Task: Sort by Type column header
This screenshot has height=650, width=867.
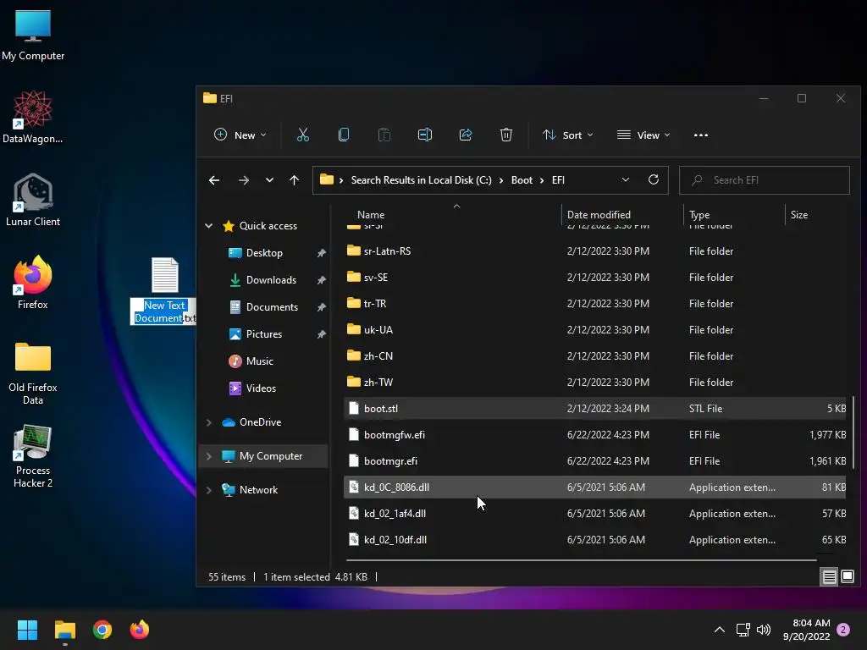Action: (699, 214)
